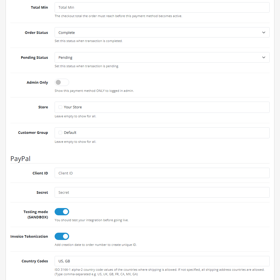
Task: Enable the Admin Only toggle
Action: 62,82
